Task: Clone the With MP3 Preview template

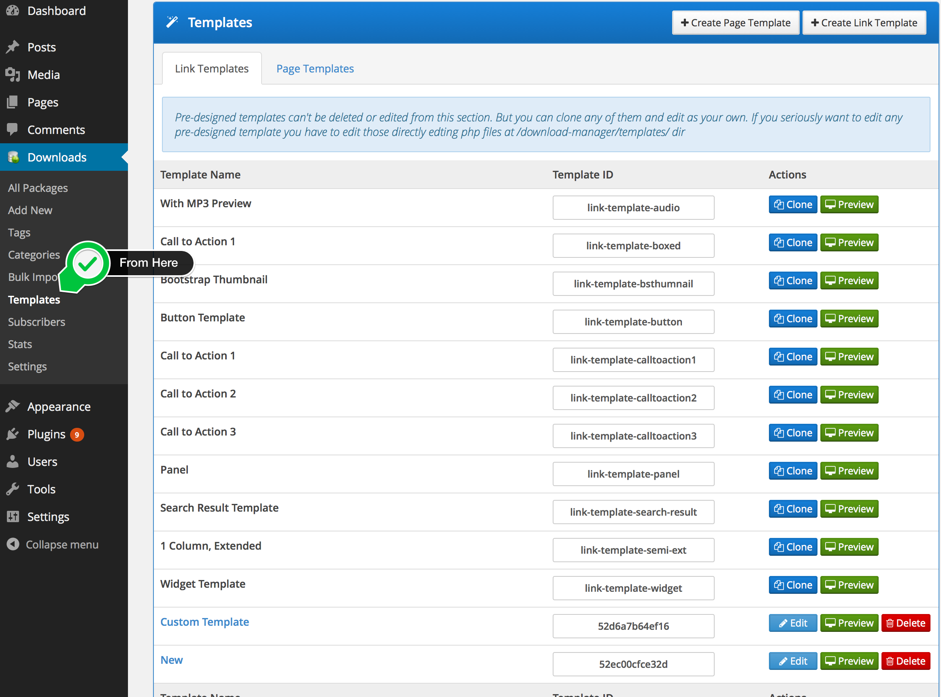Action: (x=793, y=205)
